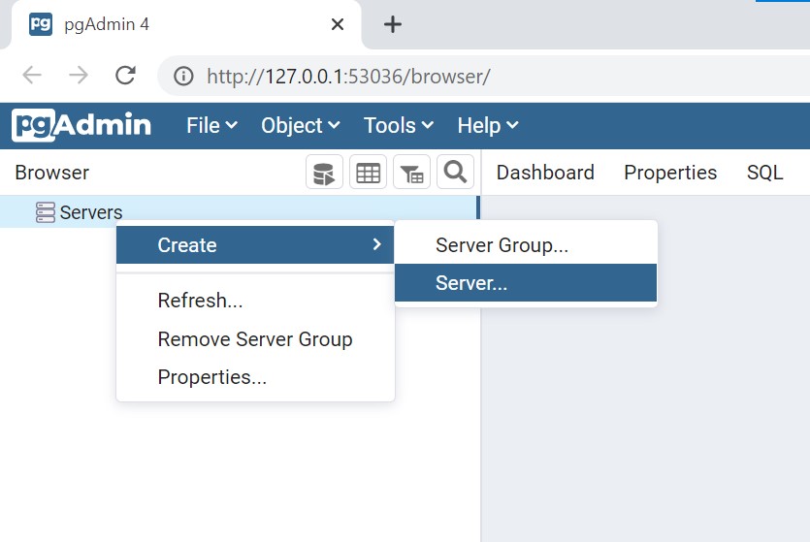Choose Server... from Create submenu
Viewport: 810px width, 542px height.
coord(471,283)
